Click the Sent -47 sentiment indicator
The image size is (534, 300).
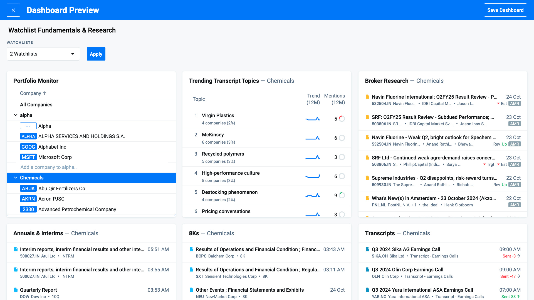(510, 276)
